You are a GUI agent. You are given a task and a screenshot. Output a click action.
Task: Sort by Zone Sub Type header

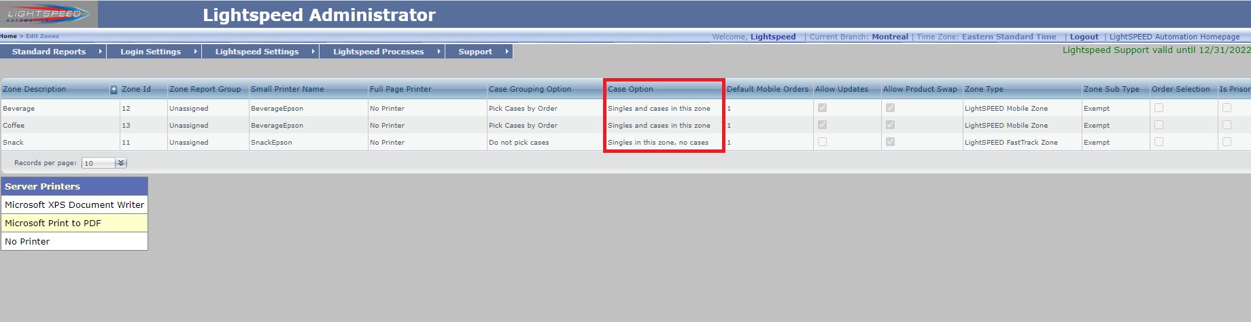click(1112, 89)
